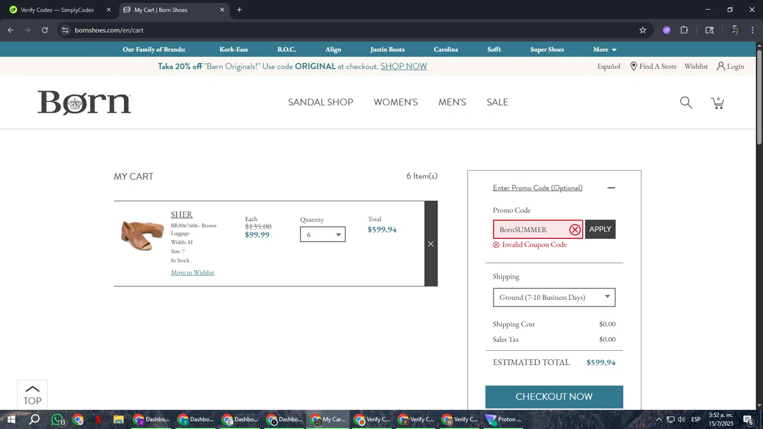Click Login link

730,67
